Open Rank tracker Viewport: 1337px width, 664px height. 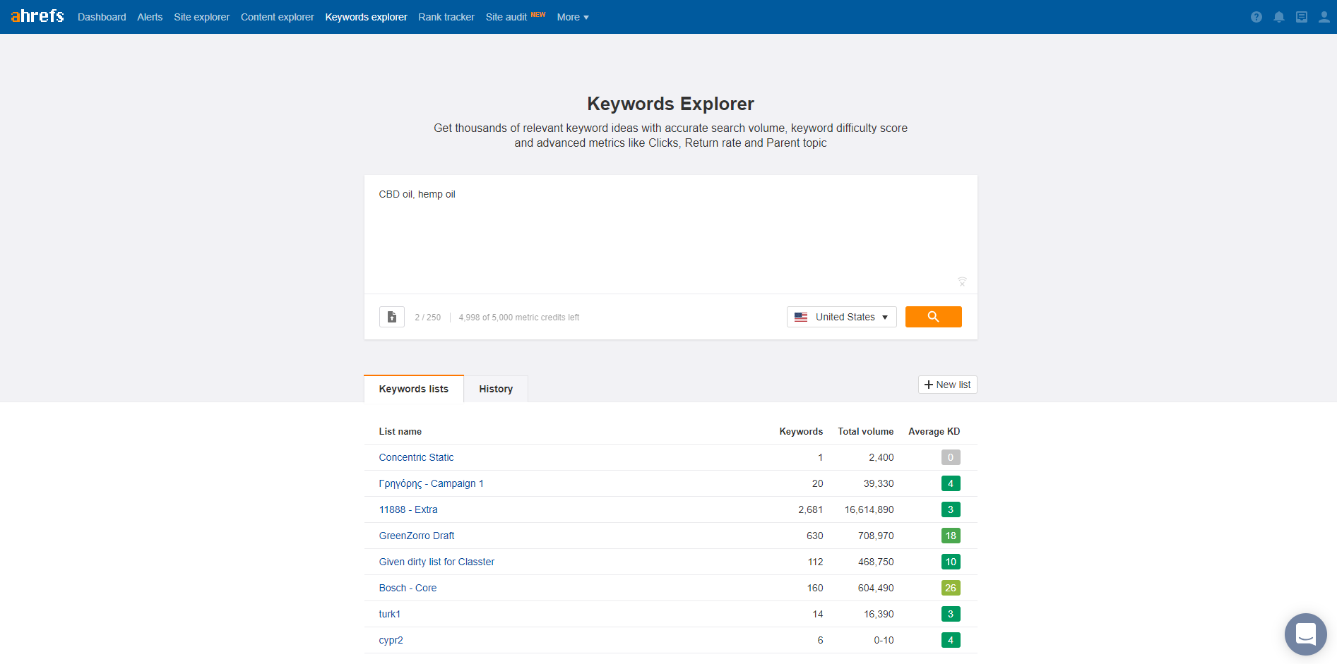tap(446, 17)
